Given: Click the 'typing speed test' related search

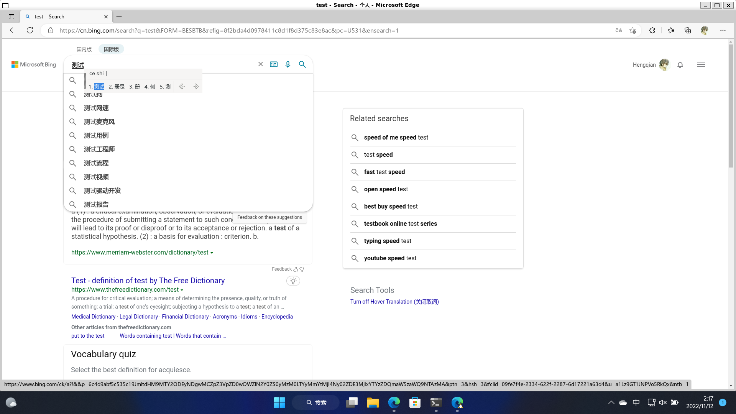Looking at the screenshot, I should pos(388,241).
